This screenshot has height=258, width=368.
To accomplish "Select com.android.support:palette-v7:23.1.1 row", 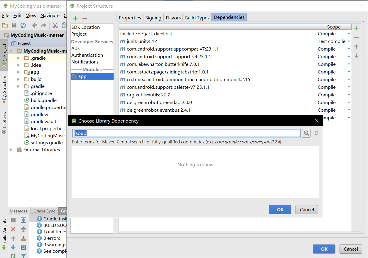I will [217, 87].
